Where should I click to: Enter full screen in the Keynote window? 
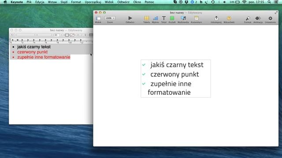click(276, 13)
